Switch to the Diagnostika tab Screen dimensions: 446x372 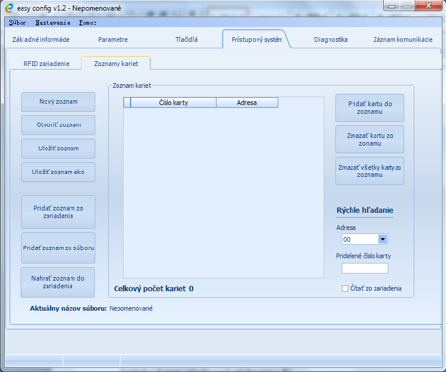pos(331,39)
